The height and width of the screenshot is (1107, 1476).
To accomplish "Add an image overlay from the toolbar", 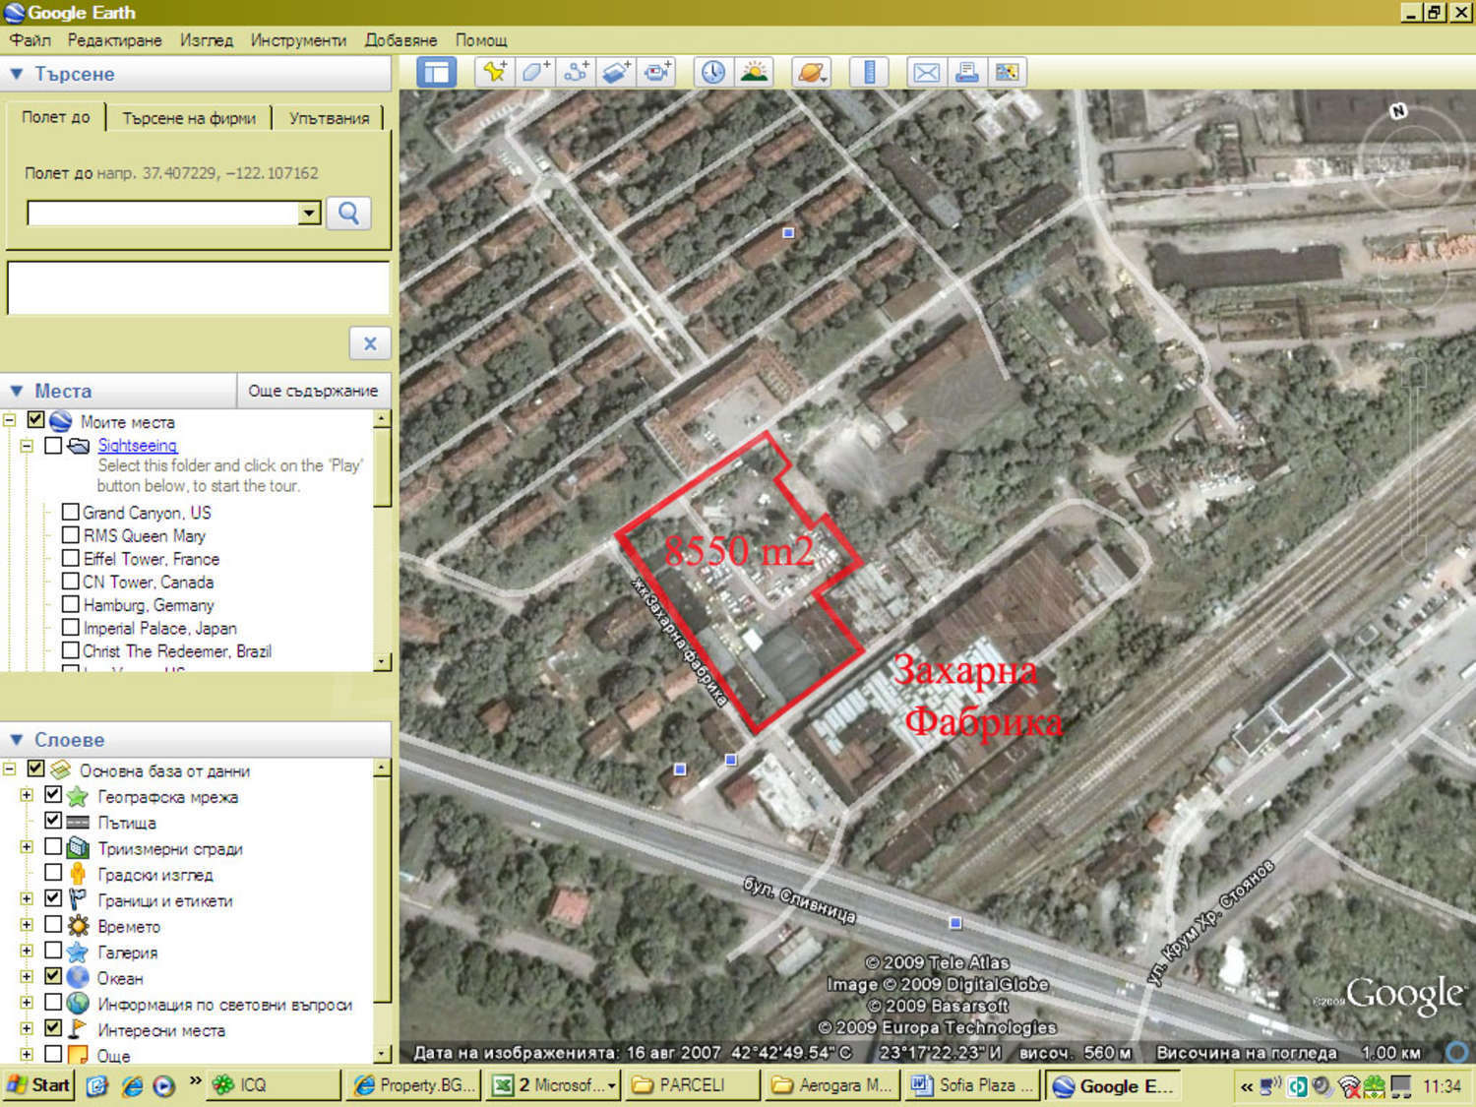I will click(616, 72).
